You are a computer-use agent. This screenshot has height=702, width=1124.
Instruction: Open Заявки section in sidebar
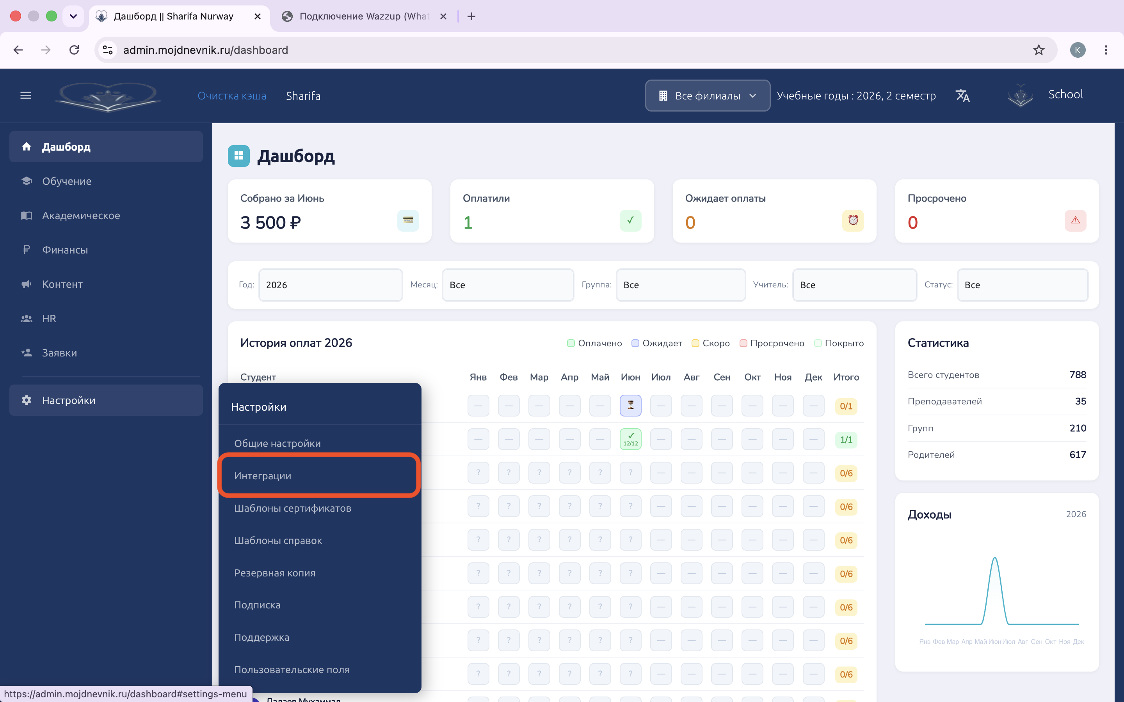[x=106, y=353]
